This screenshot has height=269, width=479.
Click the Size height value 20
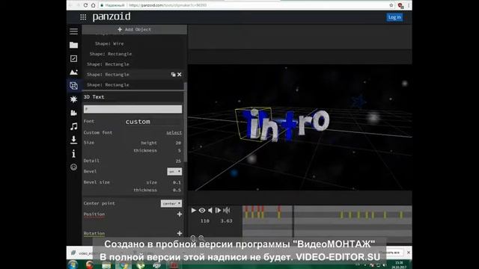click(x=178, y=143)
